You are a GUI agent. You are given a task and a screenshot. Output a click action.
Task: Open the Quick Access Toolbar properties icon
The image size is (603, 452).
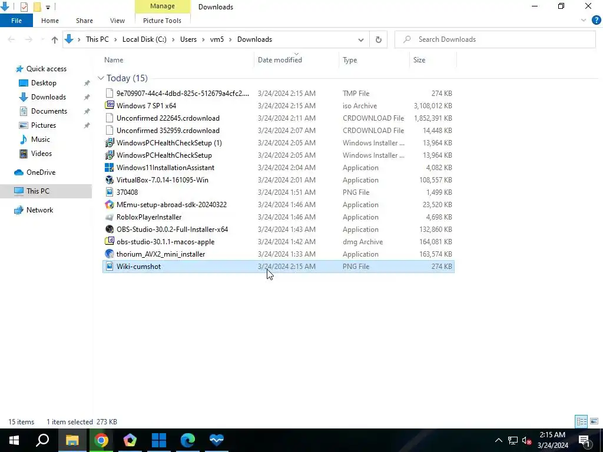[x=24, y=6]
